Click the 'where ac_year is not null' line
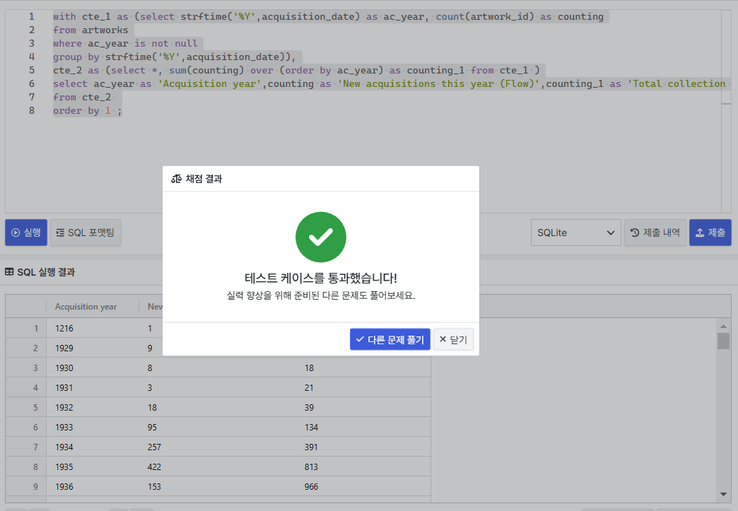738x511 pixels. pyautogui.click(x=125, y=43)
